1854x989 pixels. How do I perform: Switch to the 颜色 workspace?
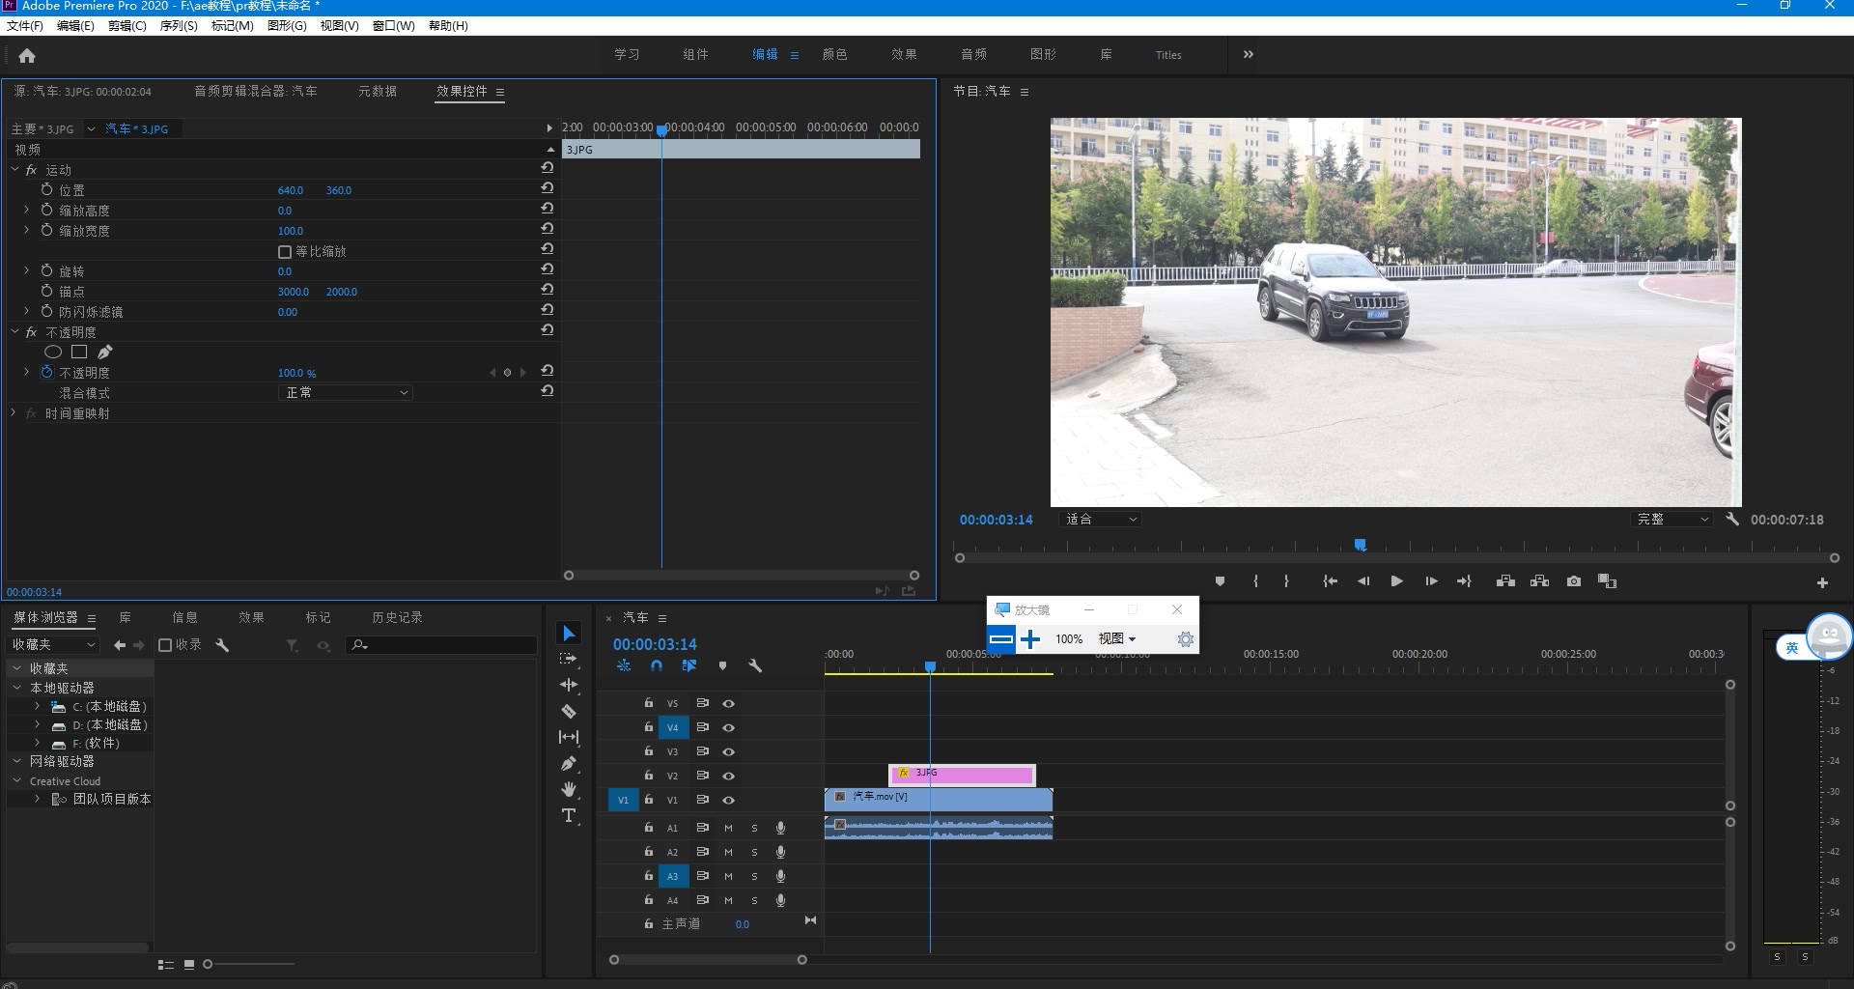(x=835, y=54)
